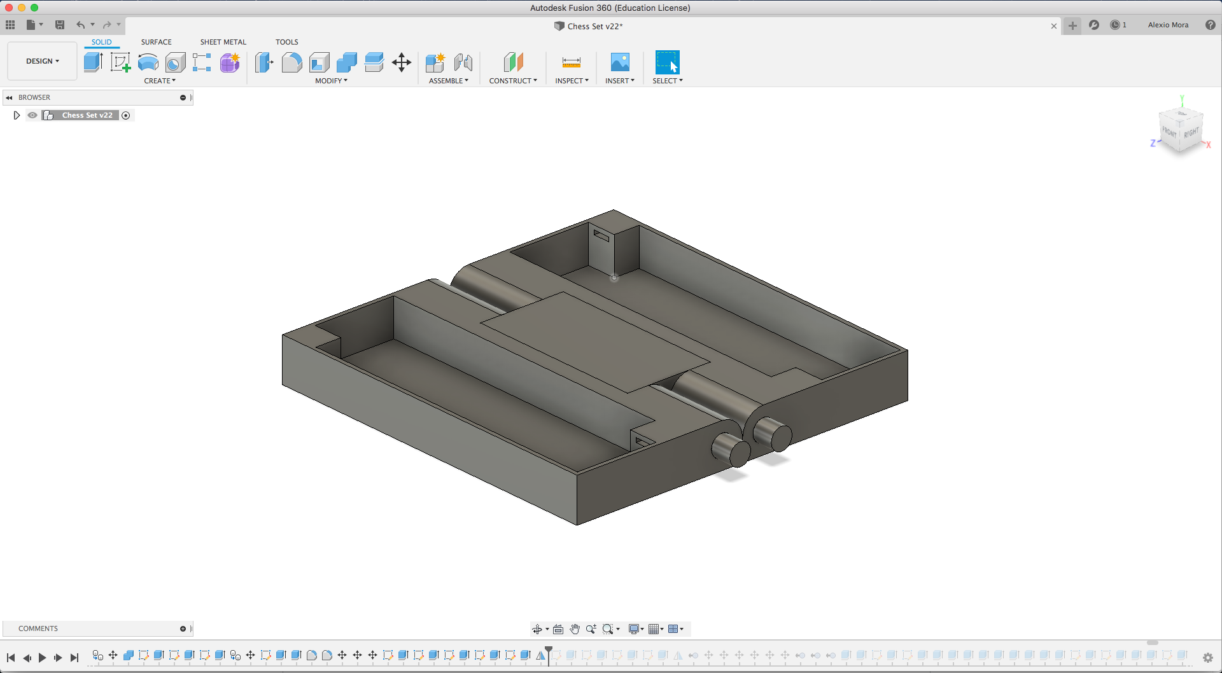The height and width of the screenshot is (673, 1222).
Task: Select the Press Pull tool
Action: (x=264, y=62)
